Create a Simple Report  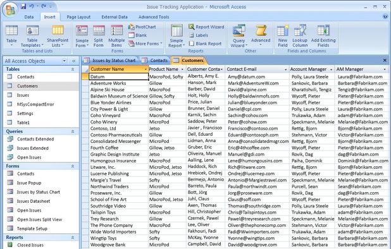click(x=177, y=36)
